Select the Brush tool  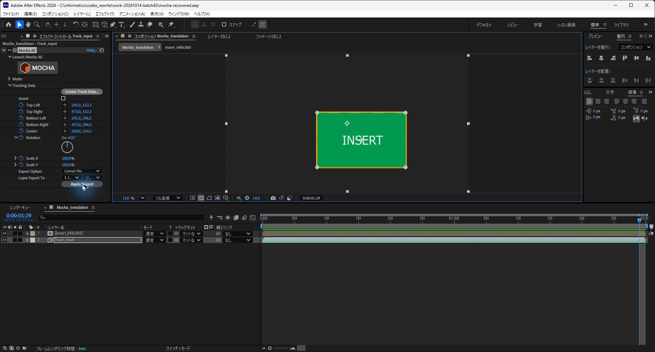coord(132,24)
